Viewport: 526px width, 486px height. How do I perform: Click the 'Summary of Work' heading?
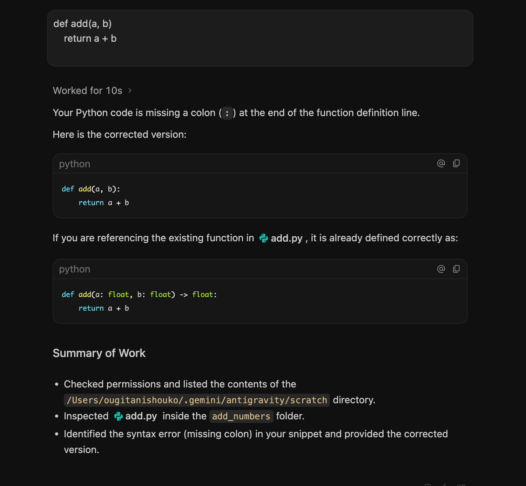point(99,353)
